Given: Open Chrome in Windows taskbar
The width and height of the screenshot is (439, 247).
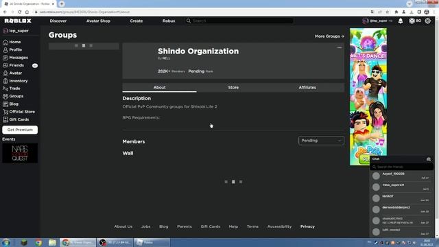Looking at the screenshot, I should pos(38,242).
